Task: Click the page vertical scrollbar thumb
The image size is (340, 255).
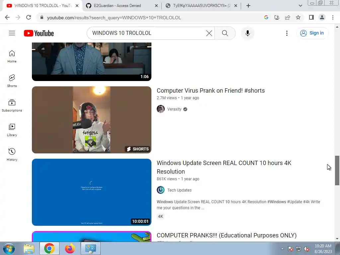Action: [x=337, y=170]
